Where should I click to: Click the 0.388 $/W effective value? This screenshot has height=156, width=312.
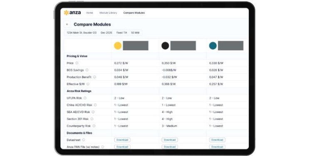[x=169, y=84]
